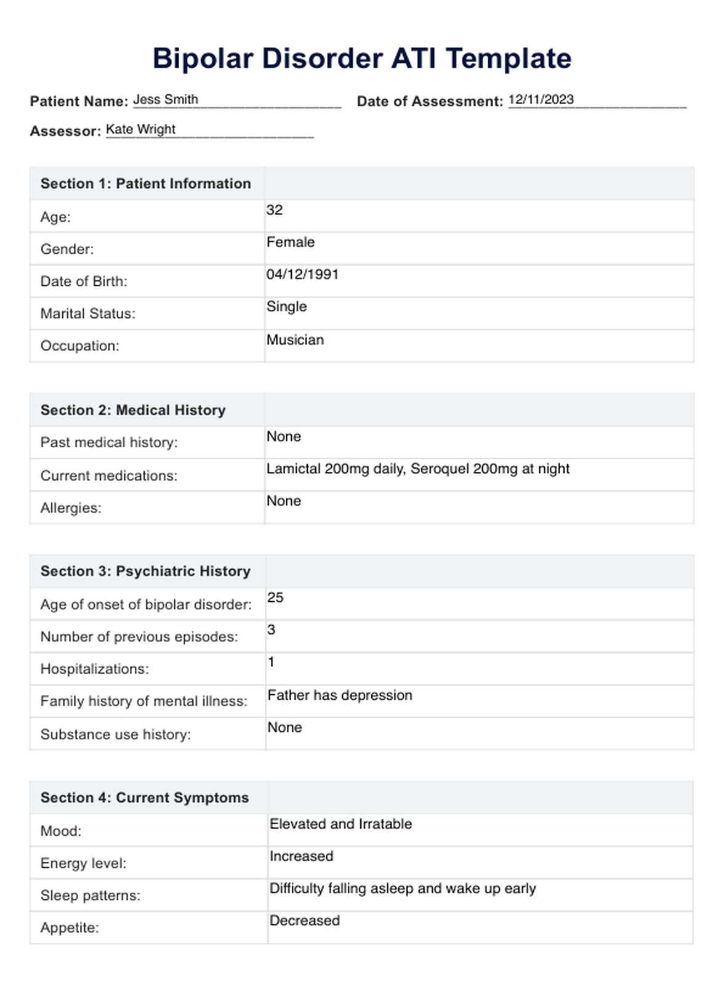Image resolution: width=724 pixels, height=1004 pixels.
Task: Select the Marital Status field
Action: click(x=479, y=313)
